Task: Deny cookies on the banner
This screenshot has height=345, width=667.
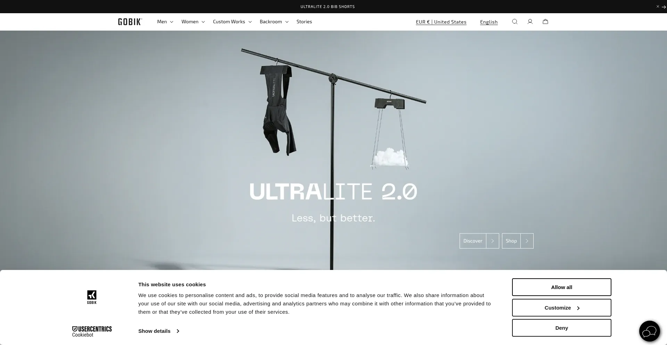Action: (562, 328)
